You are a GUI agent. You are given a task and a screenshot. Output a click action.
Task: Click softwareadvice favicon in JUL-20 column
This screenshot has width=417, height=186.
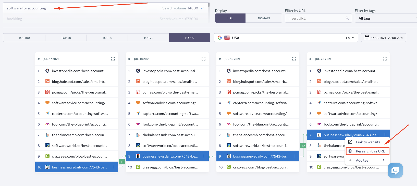319,113
